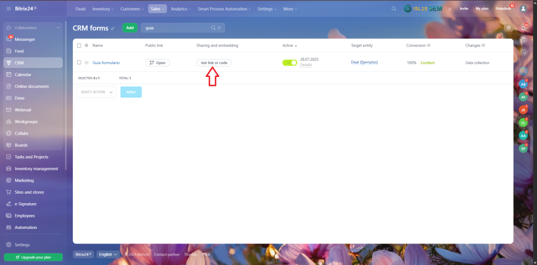Screen dimensions: 537x265
Task: Tick the select-all checkbox in header
Action: tap(79, 46)
